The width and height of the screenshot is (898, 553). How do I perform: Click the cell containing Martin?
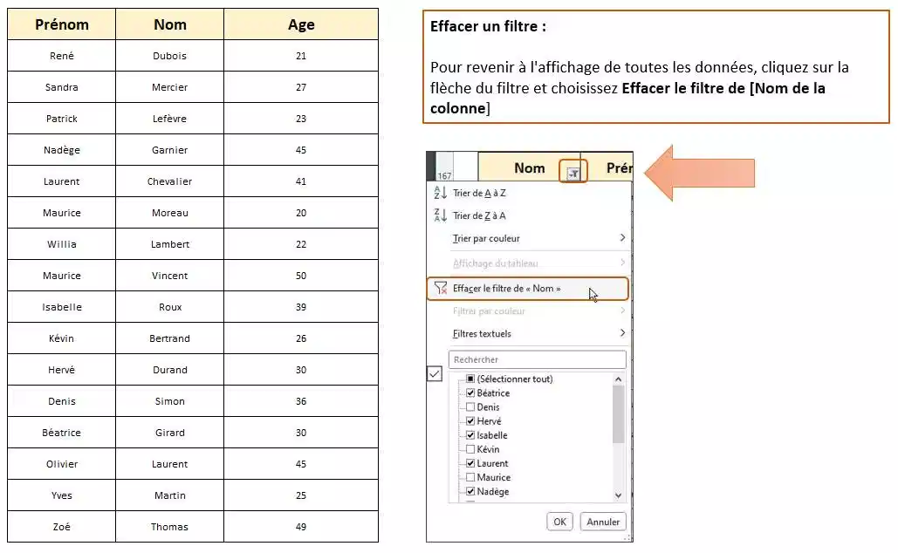[x=170, y=495]
